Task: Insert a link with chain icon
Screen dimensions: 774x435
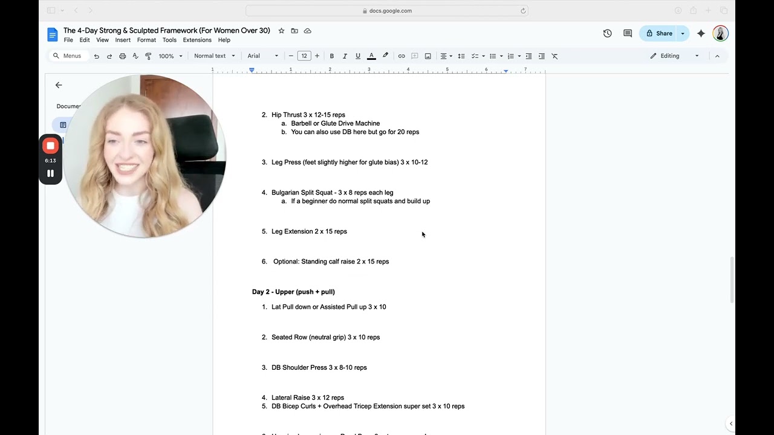Action: (402, 56)
